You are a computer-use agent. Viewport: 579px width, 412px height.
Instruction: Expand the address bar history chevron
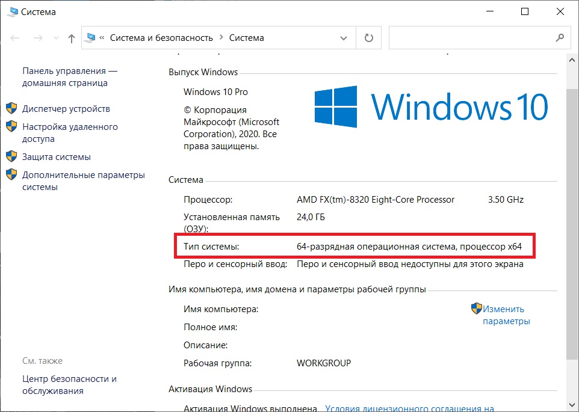(x=344, y=38)
